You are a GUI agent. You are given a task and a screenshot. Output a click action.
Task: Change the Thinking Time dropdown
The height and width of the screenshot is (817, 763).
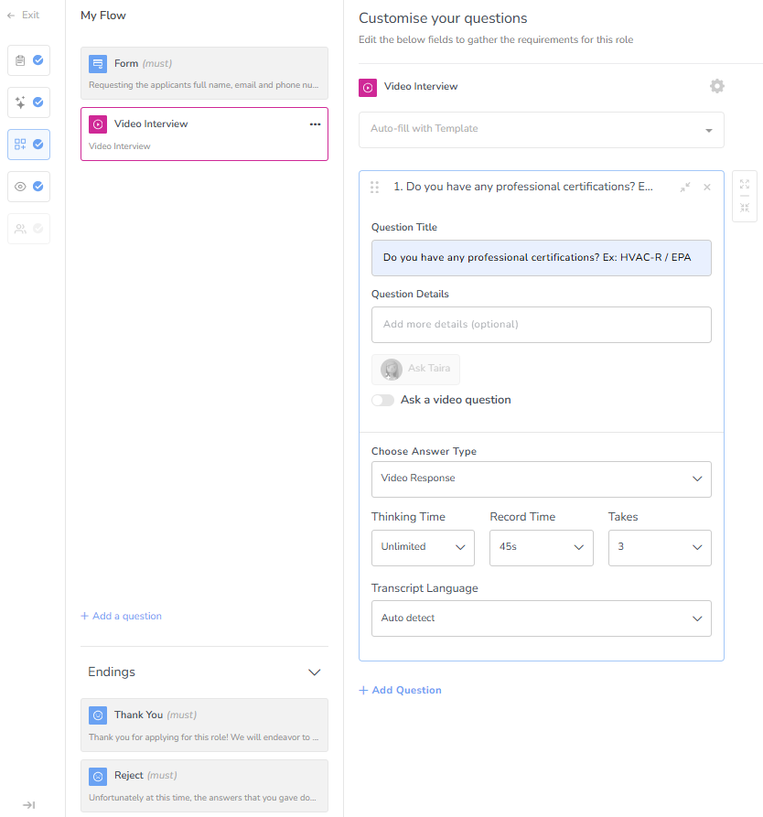[x=423, y=547]
